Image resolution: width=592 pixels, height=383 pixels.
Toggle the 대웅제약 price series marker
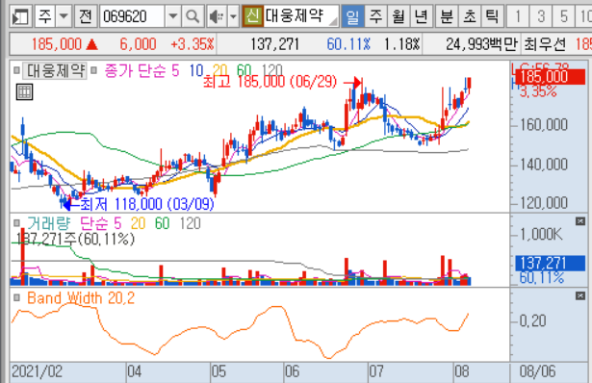coord(16,70)
